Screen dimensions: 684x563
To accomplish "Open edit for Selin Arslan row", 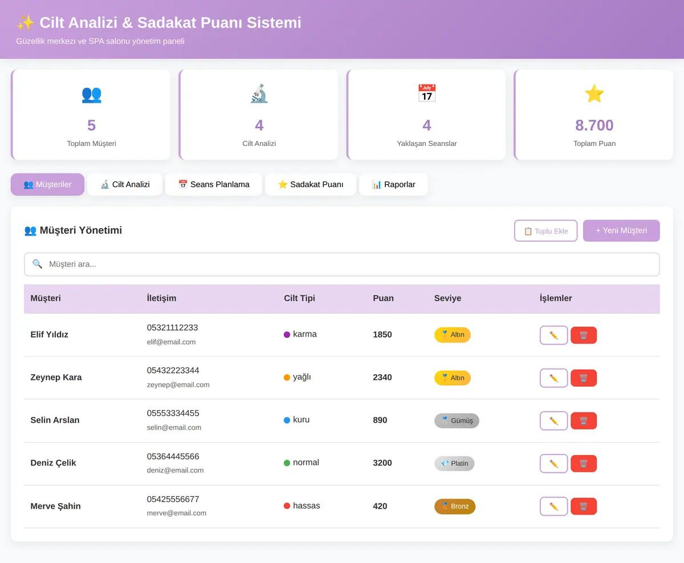I will click(553, 421).
